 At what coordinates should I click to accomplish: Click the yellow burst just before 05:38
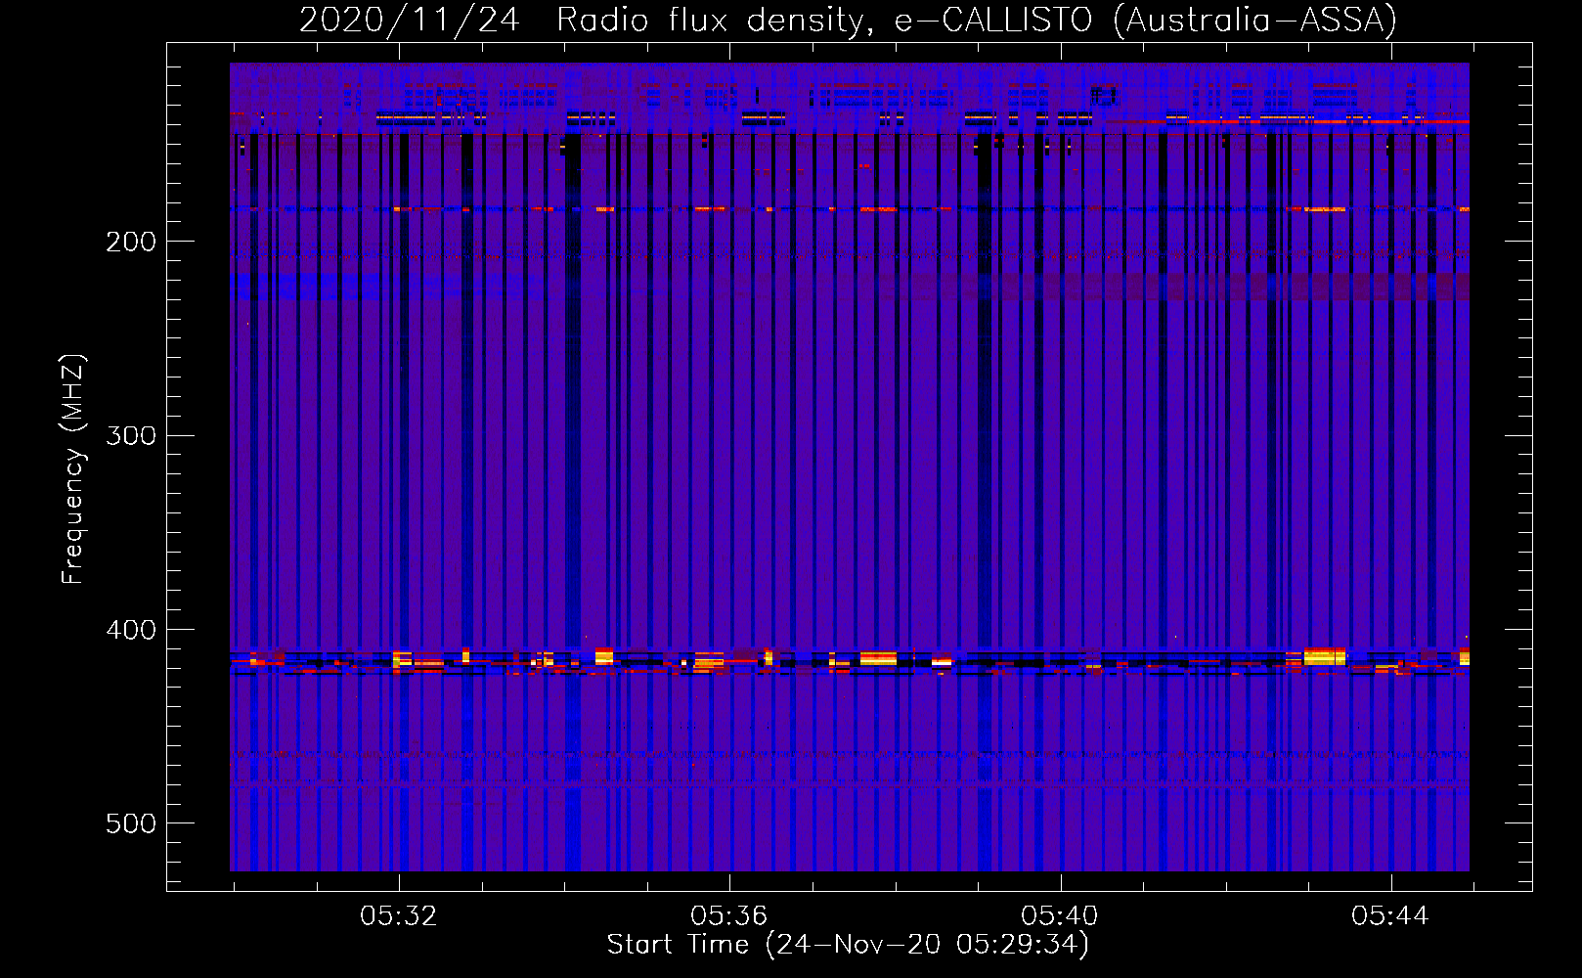(877, 658)
